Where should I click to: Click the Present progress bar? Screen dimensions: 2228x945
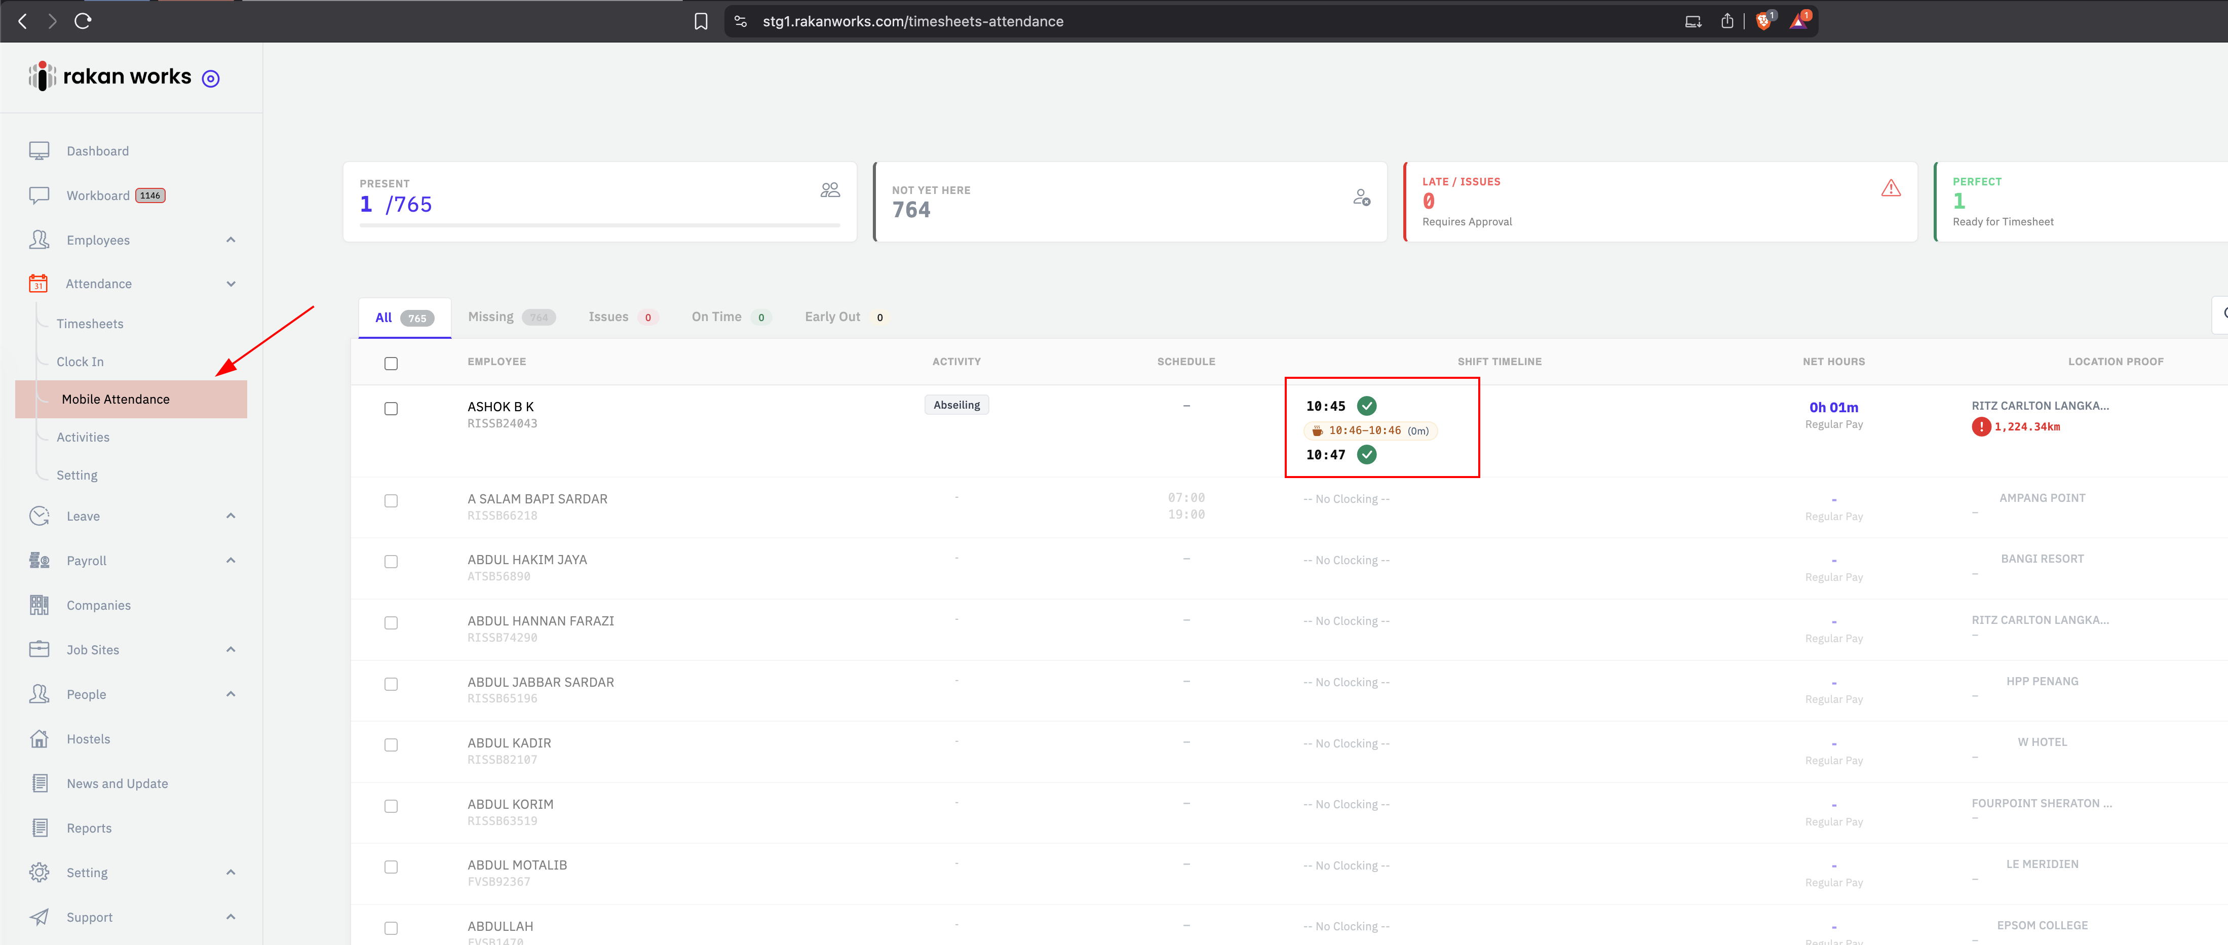(599, 225)
